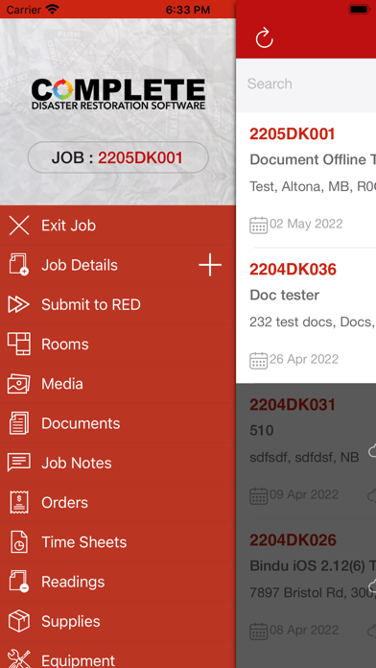Click the 6:33 PM clock
The height and width of the screenshot is (668, 376).
click(188, 10)
